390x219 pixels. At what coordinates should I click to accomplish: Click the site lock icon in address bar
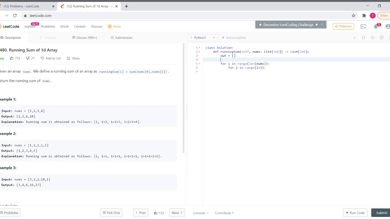[x=26, y=16]
